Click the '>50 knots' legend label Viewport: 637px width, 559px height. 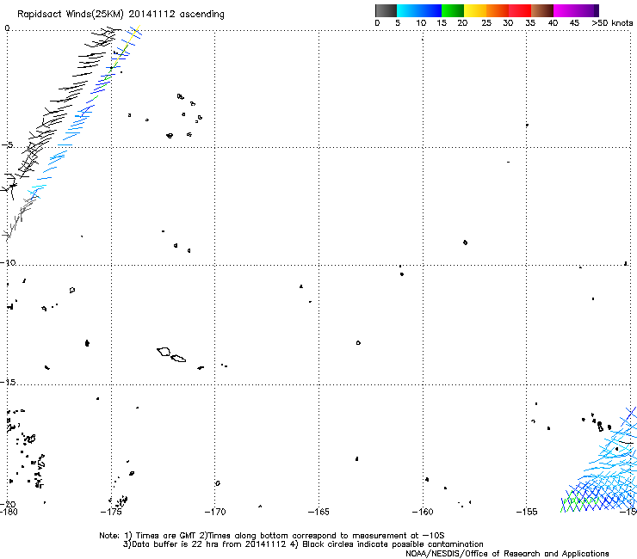[x=612, y=23]
